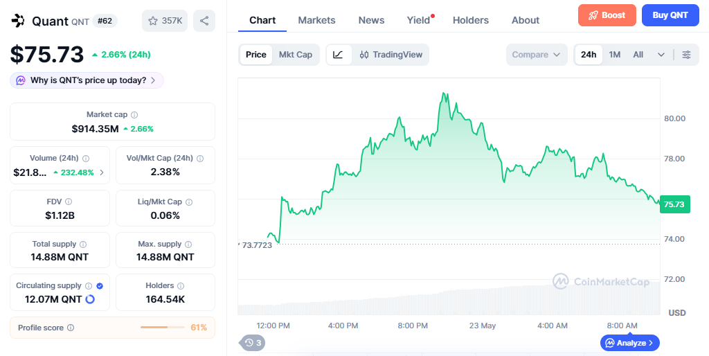Click the rocket icon on Boost
This screenshot has height=356, width=709.
click(593, 15)
